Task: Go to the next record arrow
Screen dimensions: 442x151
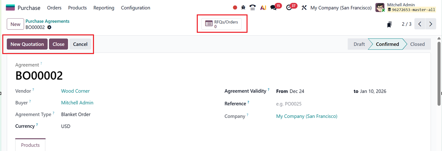Action: pos(431,24)
